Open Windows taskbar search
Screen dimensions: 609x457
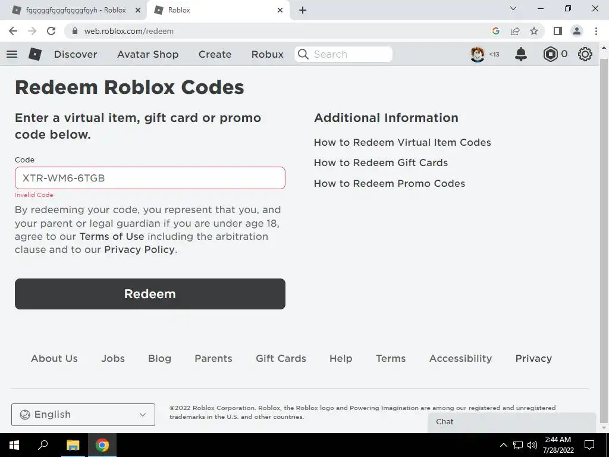(43, 445)
